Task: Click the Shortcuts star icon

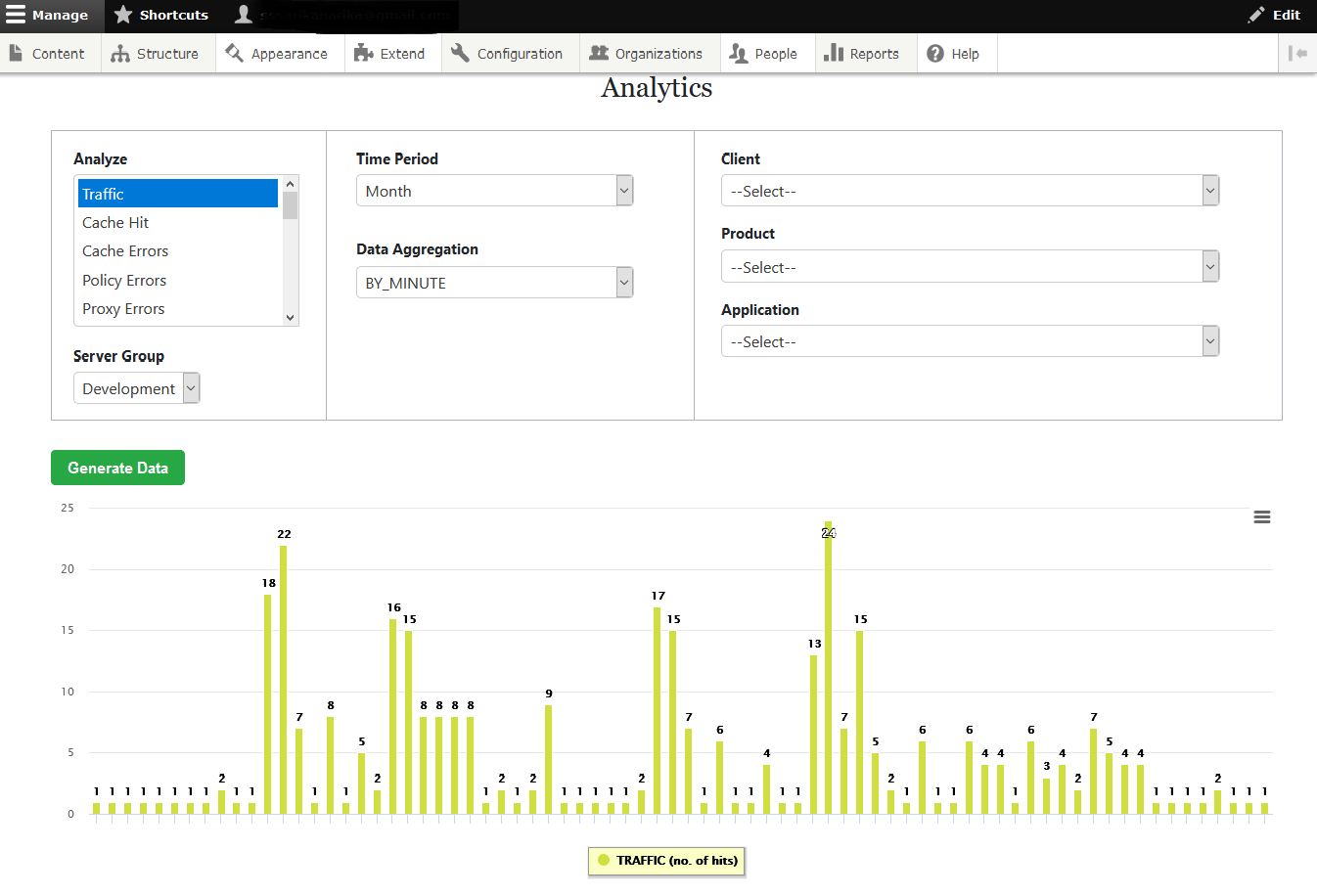Action: point(123,15)
